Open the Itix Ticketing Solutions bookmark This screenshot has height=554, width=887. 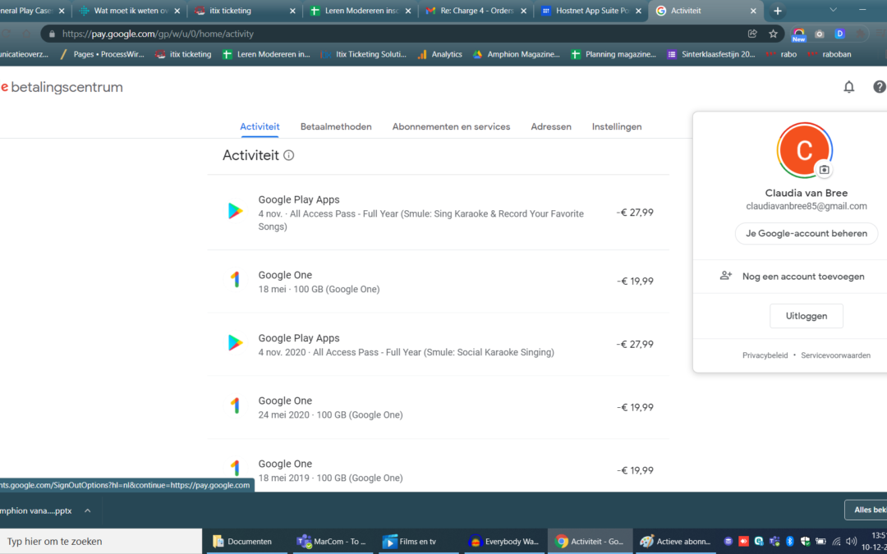pyautogui.click(x=363, y=54)
